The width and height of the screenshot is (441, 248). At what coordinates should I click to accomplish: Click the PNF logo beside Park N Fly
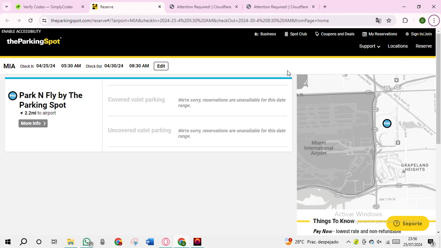coord(13,96)
